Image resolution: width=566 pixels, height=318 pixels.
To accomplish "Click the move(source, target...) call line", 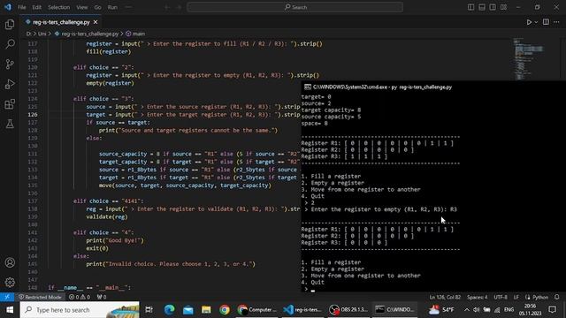I will point(185,185).
